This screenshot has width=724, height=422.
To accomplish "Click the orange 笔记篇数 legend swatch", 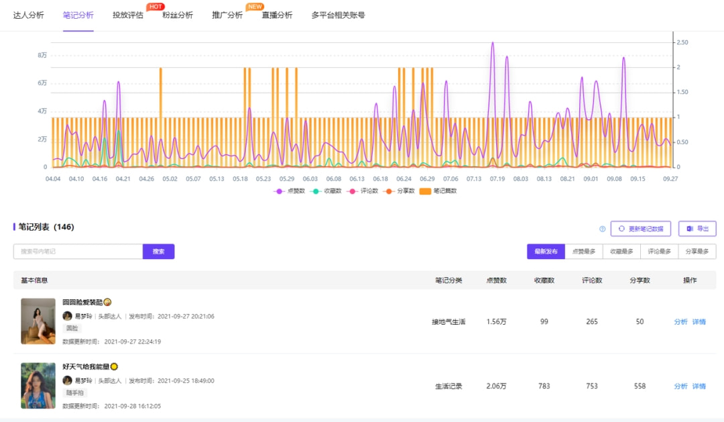I will click(x=425, y=191).
